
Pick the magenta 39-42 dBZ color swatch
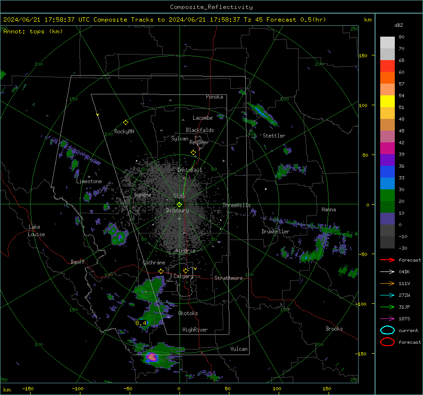(x=387, y=148)
